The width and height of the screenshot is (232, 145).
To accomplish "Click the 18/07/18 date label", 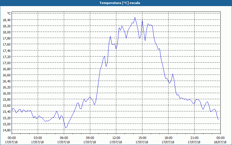I will (220, 142).
